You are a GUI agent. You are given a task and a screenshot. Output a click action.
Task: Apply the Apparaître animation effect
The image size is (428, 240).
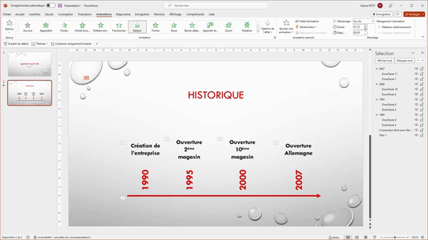(x=46, y=27)
